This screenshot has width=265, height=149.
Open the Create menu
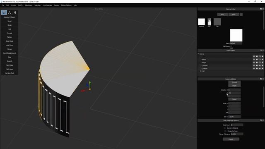point(14,5)
